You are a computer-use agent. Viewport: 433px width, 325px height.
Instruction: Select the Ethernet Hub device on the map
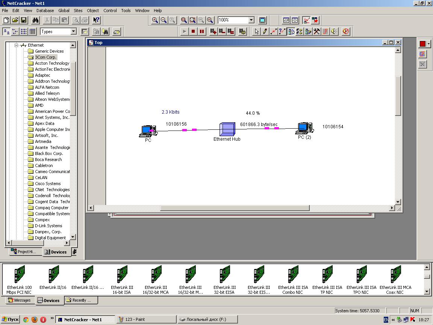(227, 129)
